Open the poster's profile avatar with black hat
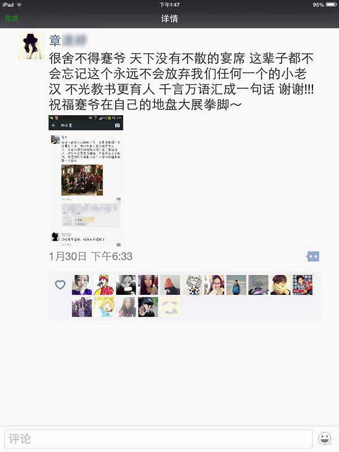The width and height of the screenshot is (339, 452). point(31,46)
